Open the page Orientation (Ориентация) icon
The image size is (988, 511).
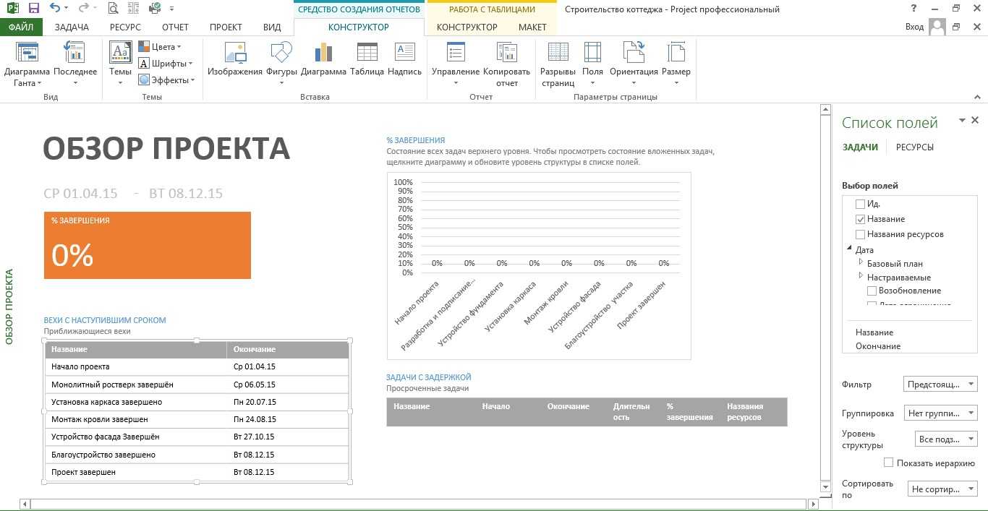(634, 54)
